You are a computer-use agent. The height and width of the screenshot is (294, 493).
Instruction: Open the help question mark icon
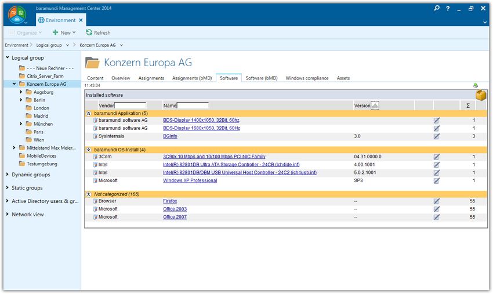448,9
